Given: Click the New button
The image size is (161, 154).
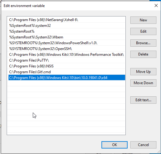Looking at the screenshot, I should pyautogui.click(x=143, y=20).
